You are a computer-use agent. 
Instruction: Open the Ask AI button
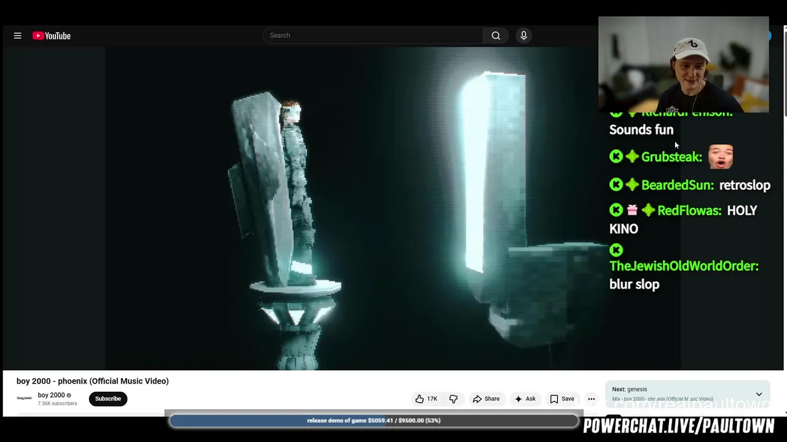coord(525,398)
